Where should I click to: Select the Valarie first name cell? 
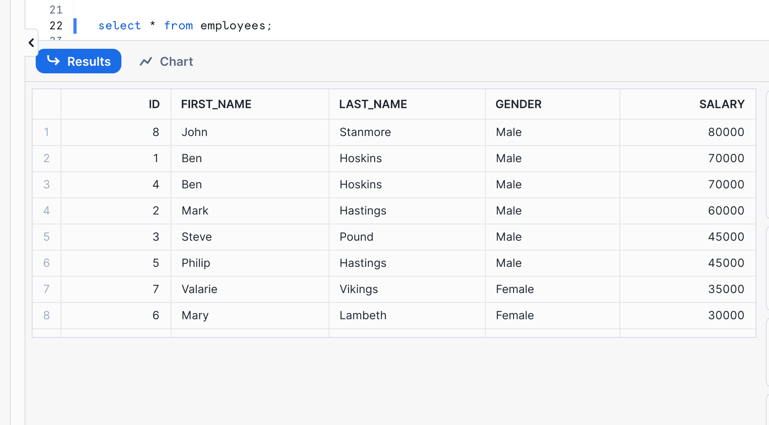coord(250,289)
